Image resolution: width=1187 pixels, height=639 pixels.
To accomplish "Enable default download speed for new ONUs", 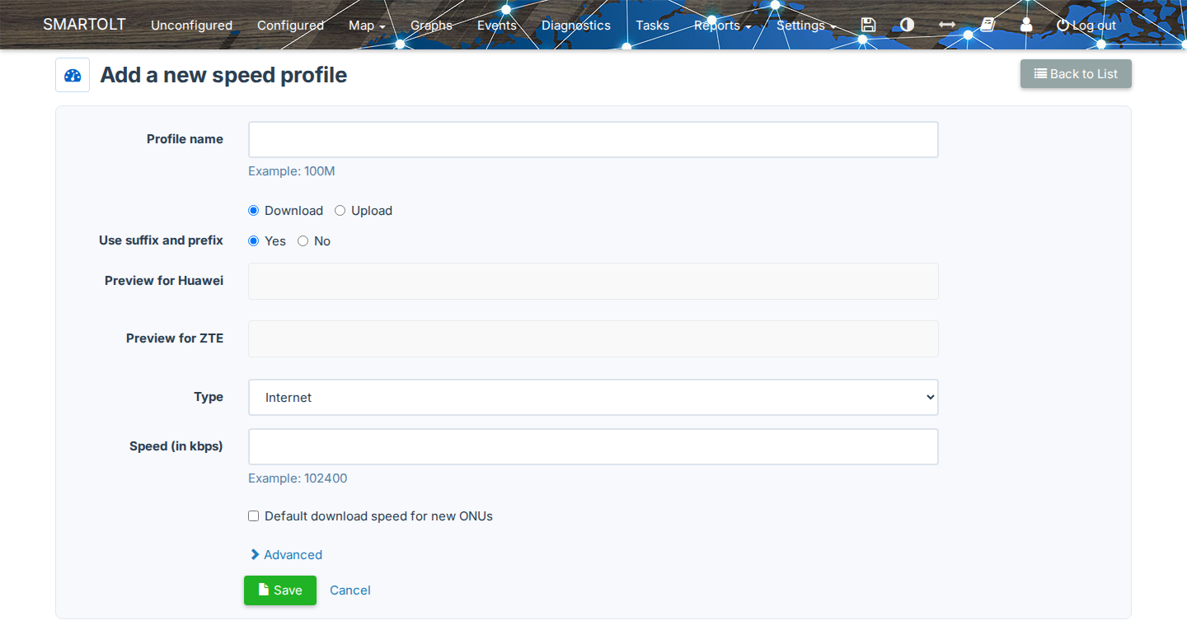I will click(x=254, y=516).
